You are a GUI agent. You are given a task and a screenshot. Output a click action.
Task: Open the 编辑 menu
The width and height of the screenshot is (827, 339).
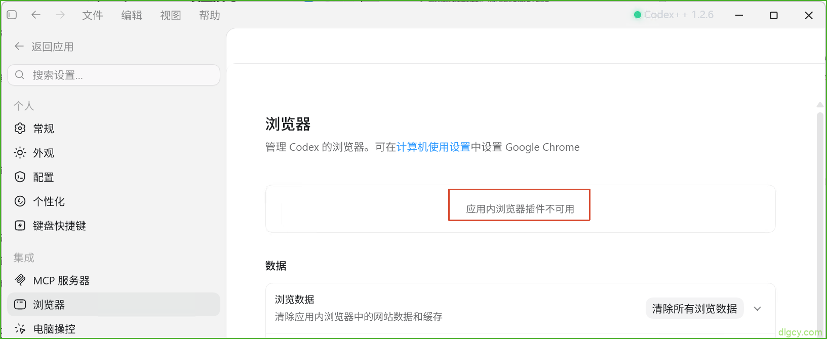point(132,15)
